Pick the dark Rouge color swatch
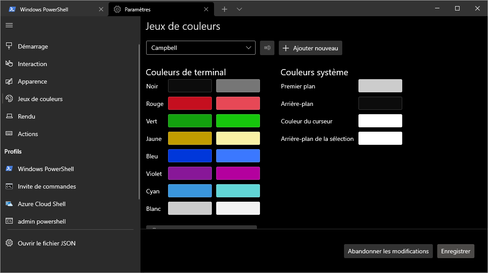The width and height of the screenshot is (488, 273). coord(190,104)
